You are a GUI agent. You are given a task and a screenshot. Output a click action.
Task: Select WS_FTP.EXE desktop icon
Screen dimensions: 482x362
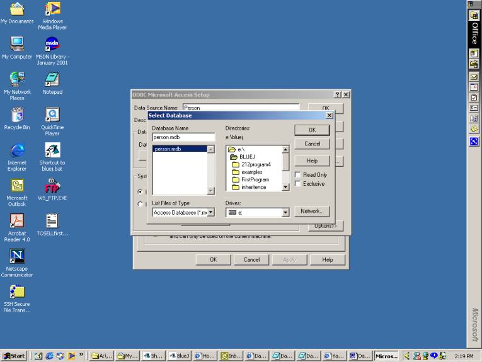pyautogui.click(x=52, y=189)
